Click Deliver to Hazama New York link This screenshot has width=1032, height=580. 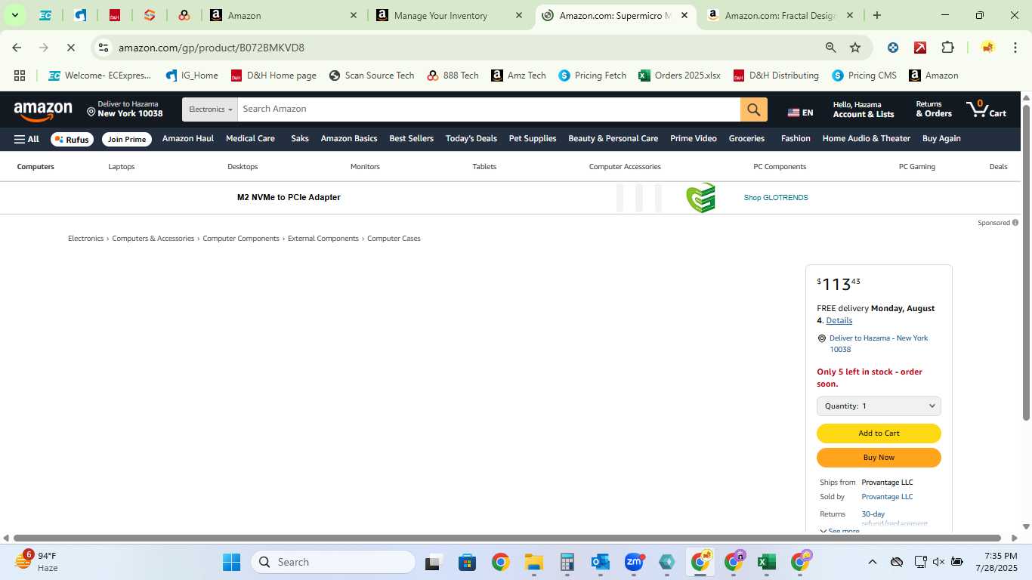879,344
